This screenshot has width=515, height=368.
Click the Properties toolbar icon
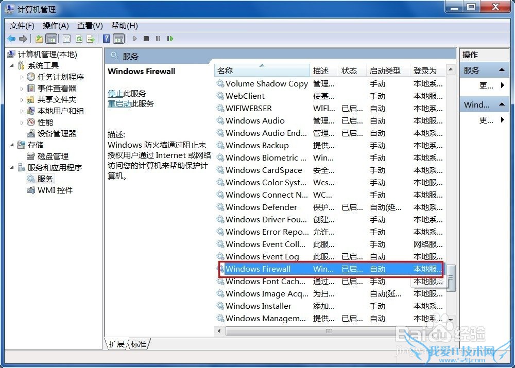pos(66,39)
